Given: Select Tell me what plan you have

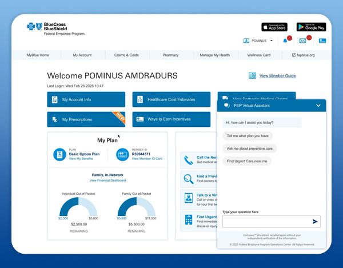Looking at the screenshot, I should click(x=248, y=136).
